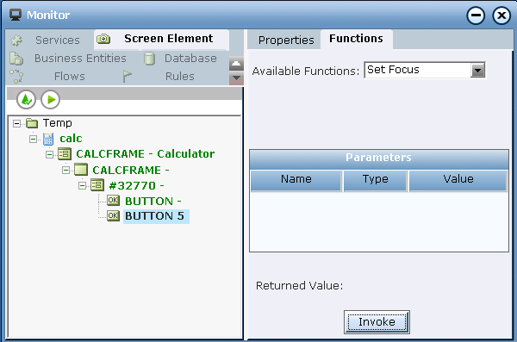Image resolution: width=517 pixels, height=342 pixels.
Task: Click the Business Entities documents icon
Action: point(16,59)
